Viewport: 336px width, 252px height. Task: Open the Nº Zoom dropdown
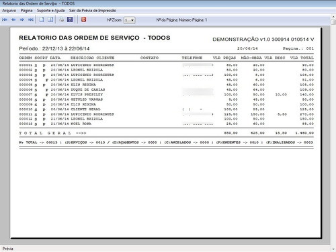point(130,20)
